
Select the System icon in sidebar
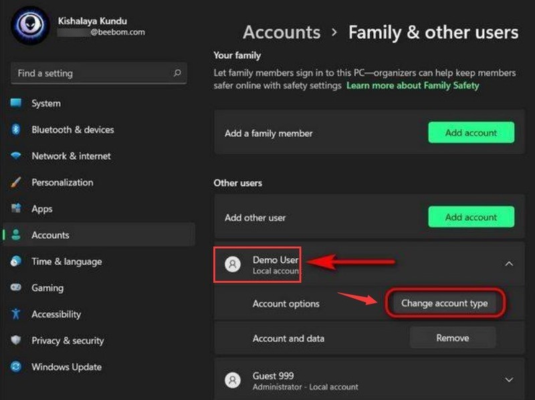[16, 104]
